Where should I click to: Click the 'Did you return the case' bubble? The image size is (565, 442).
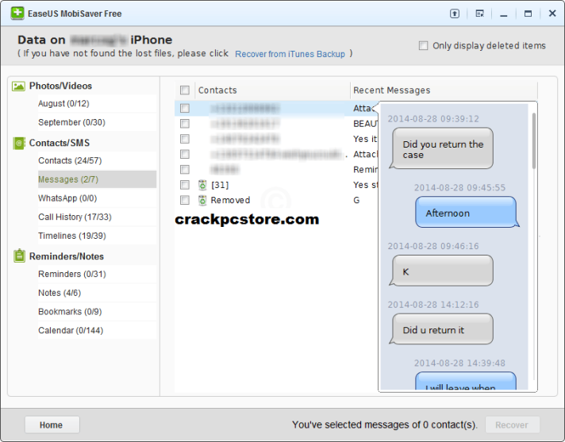point(442,148)
